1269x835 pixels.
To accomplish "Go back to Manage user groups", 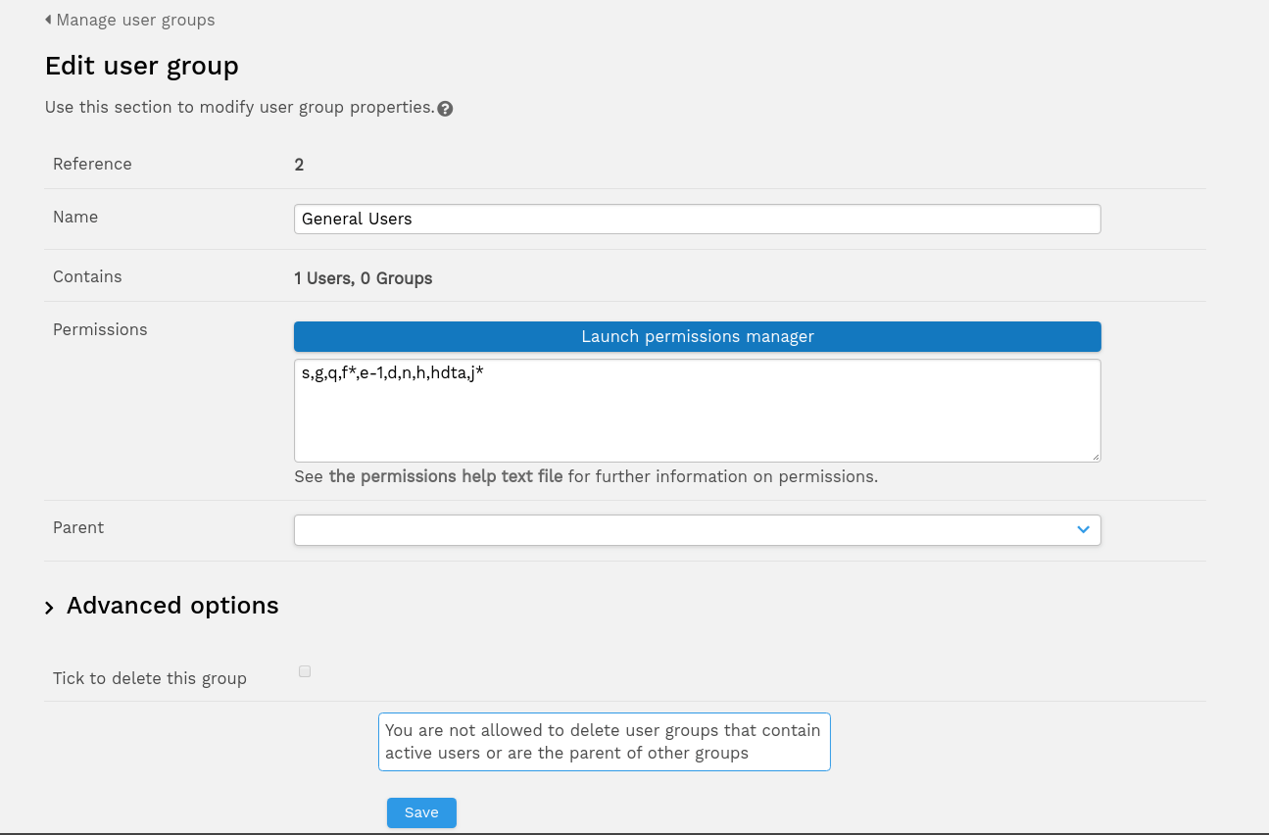I will [135, 20].
